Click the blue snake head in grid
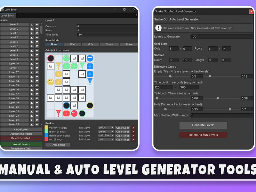 point(90,58)
